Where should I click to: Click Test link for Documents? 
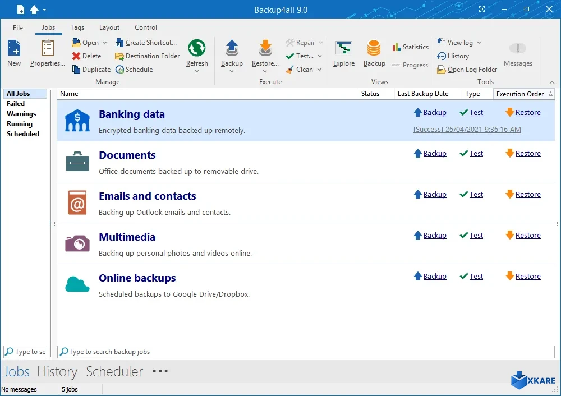coord(476,154)
